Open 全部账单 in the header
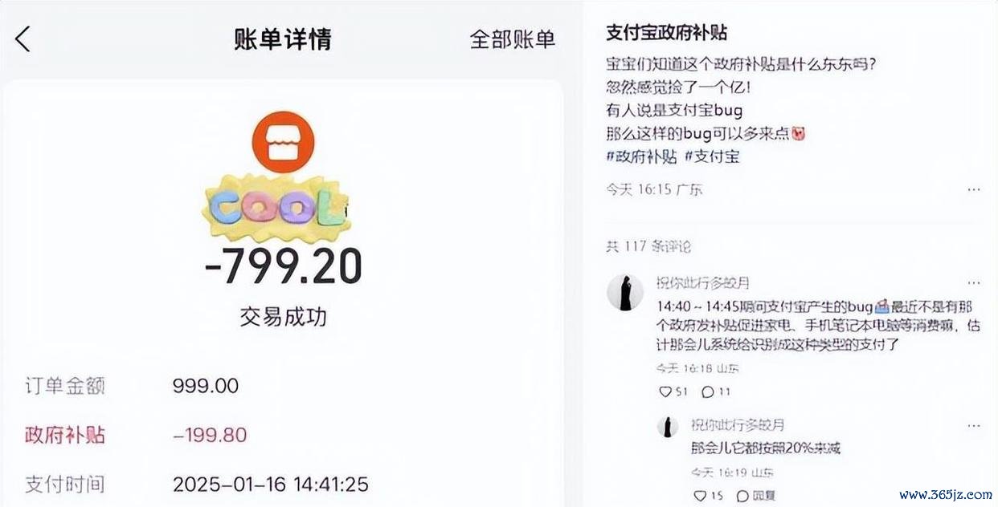Screen dimensions: 998x507 pos(512,39)
